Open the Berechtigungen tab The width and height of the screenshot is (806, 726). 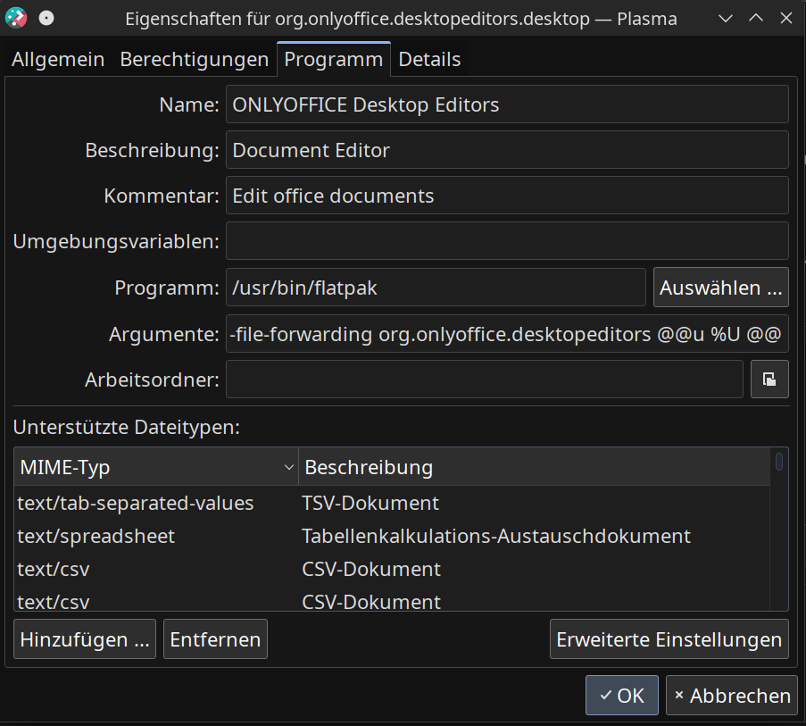point(194,60)
